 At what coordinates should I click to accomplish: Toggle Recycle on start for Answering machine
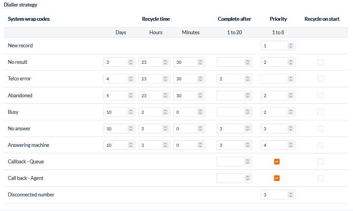(320, 145)
